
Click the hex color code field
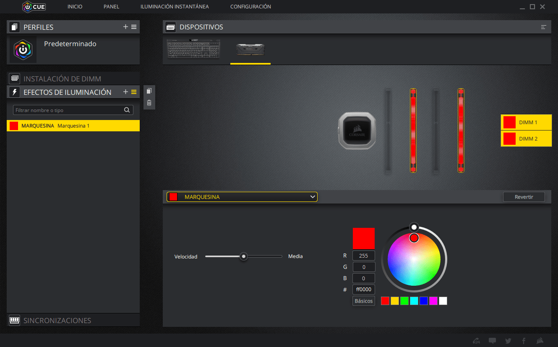[363, 290]
